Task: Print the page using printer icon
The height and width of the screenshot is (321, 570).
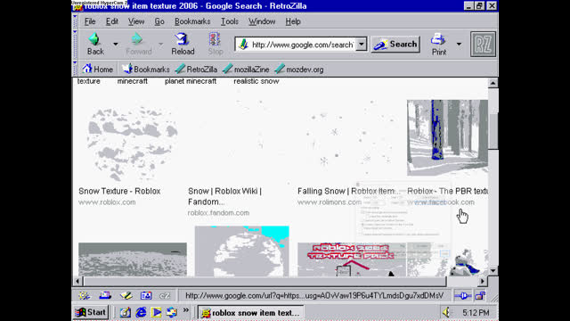Action: tap(439, 44)
